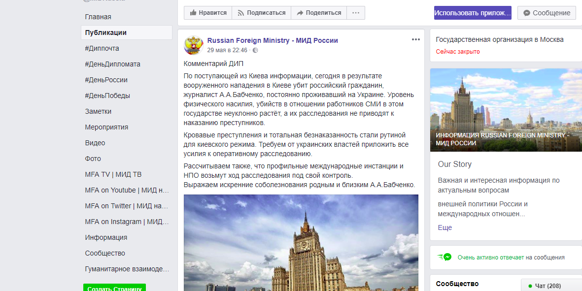
Task: Click the post's public globe privacy icon
Action: coord(255,50)
